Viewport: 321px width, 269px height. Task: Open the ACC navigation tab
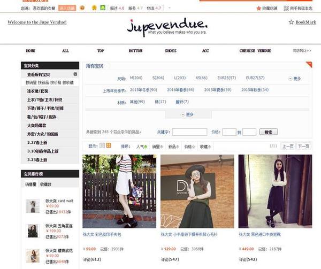205,51
